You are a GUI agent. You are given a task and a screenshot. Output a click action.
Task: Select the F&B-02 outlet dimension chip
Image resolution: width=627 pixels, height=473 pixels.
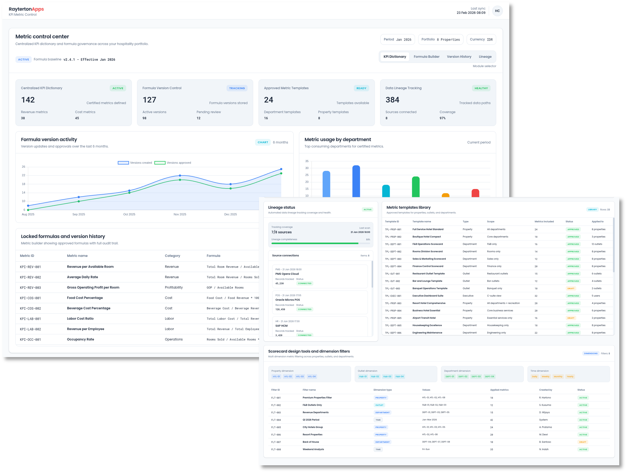375,376
